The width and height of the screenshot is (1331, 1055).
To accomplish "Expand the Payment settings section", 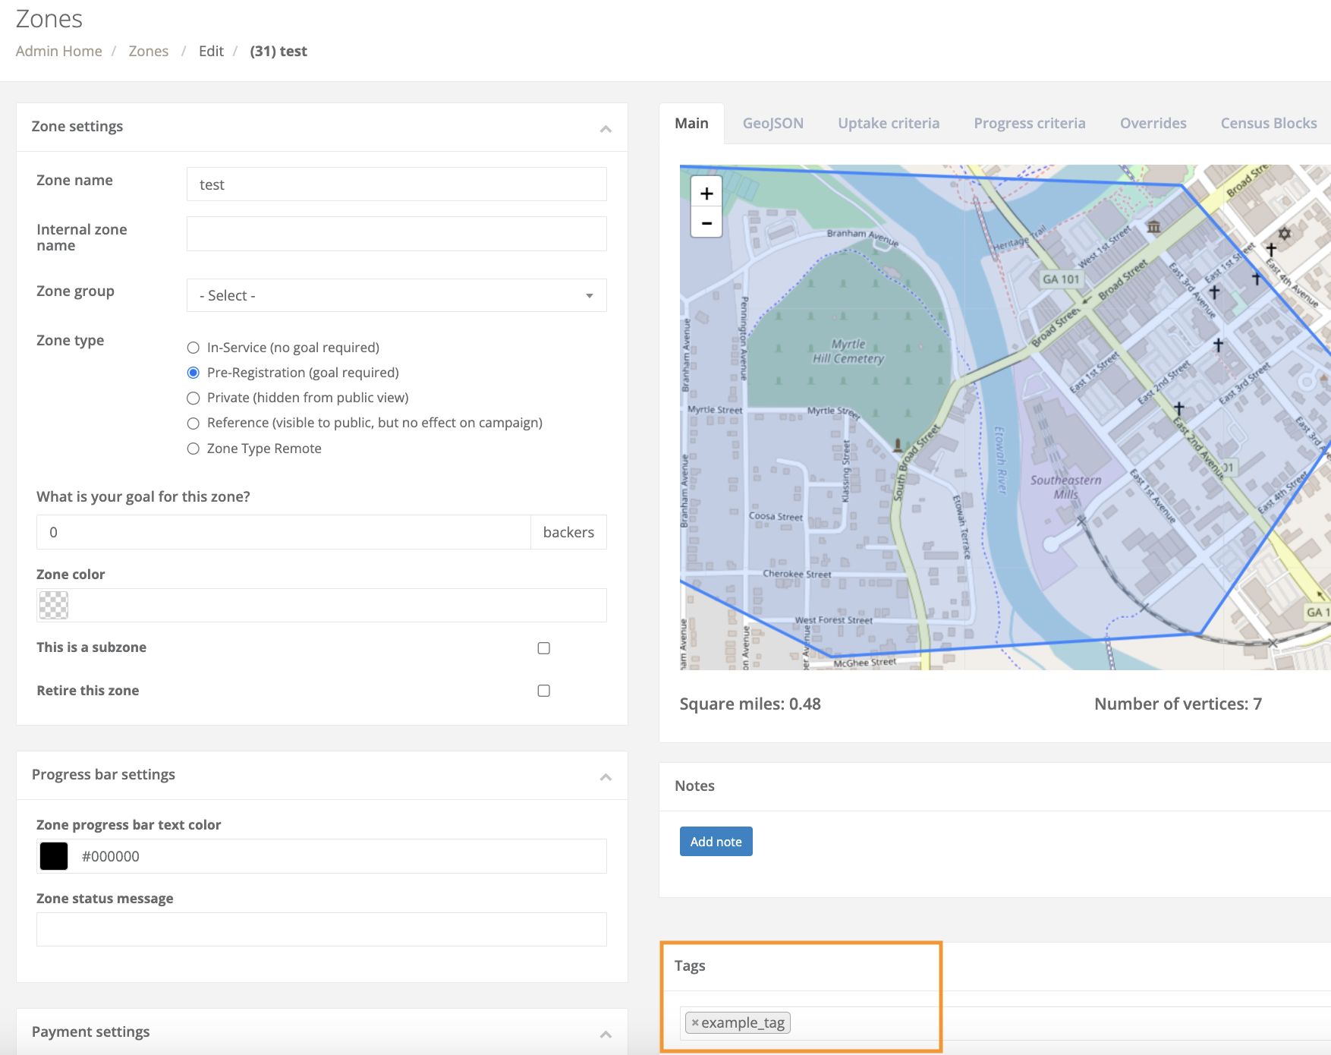I will pyautogui.click(x=606, y=1032).
